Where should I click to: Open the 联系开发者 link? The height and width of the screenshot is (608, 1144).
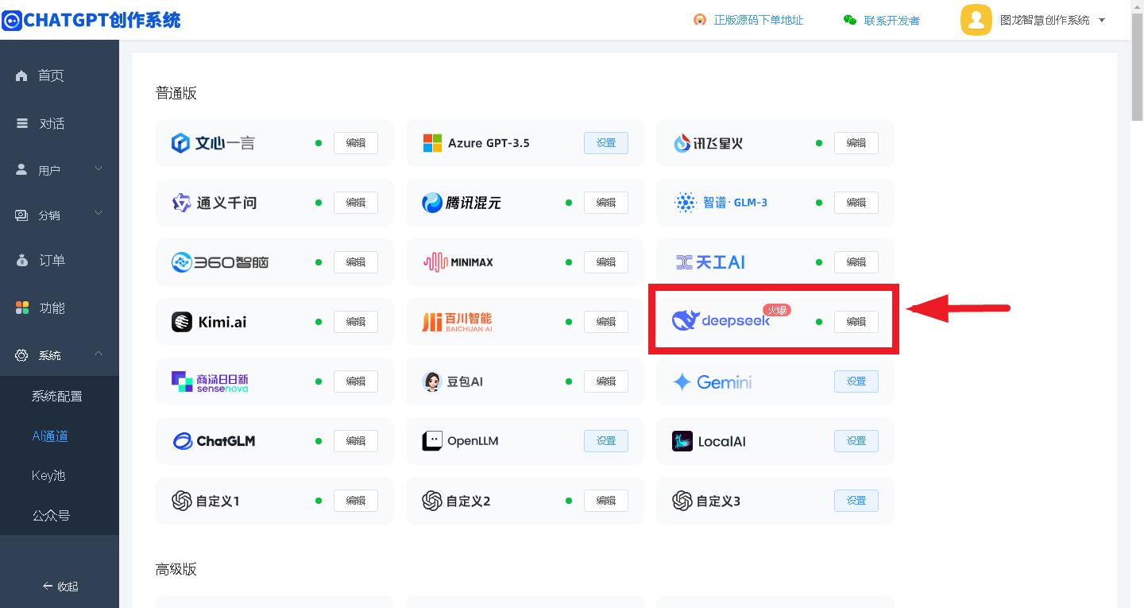coord(891,21)
